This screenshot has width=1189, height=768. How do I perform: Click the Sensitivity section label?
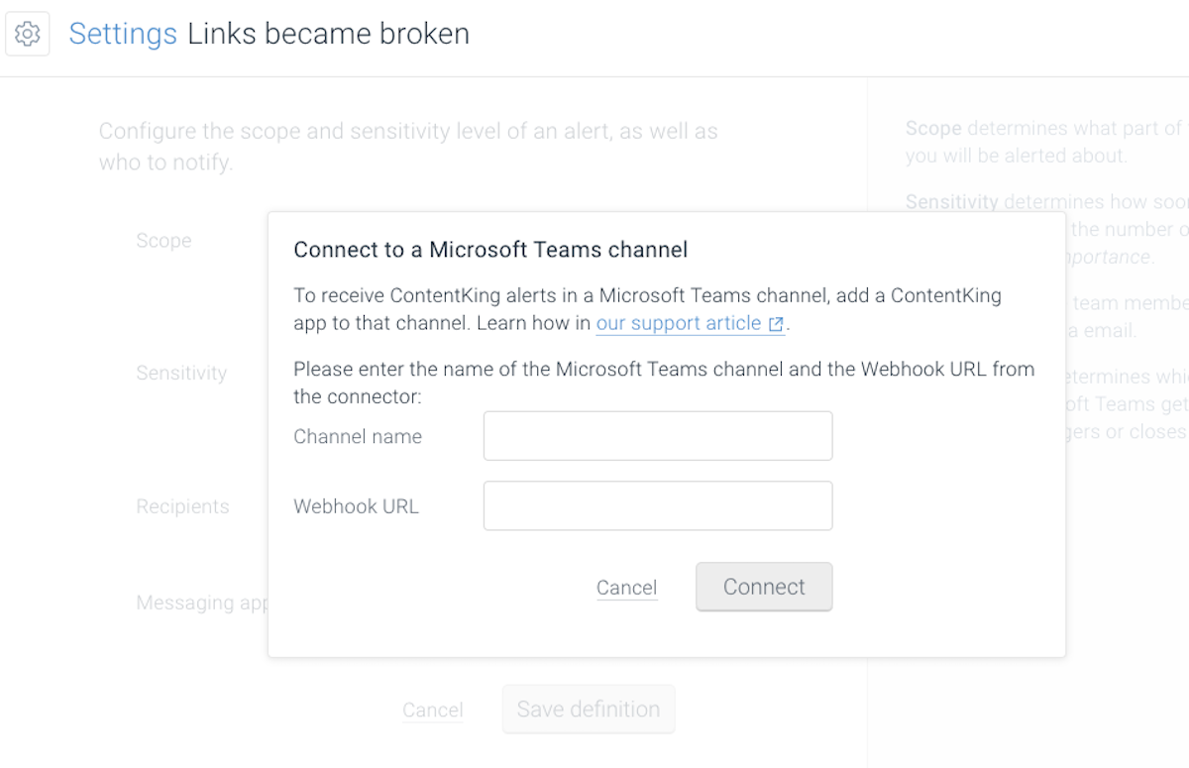(x=181, y=373)
